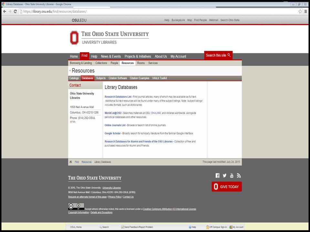Click the Creative Commons license badge
The height and width of the screenshot is (232, 310).
[x=76, y=206]
